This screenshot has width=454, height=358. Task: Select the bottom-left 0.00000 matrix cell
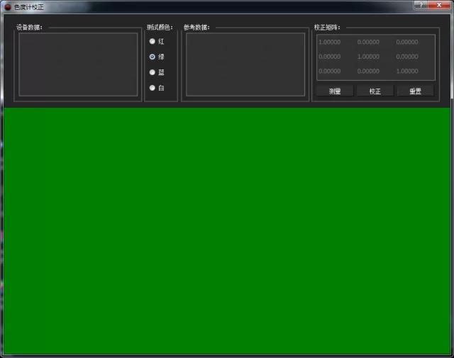(330, 71)
